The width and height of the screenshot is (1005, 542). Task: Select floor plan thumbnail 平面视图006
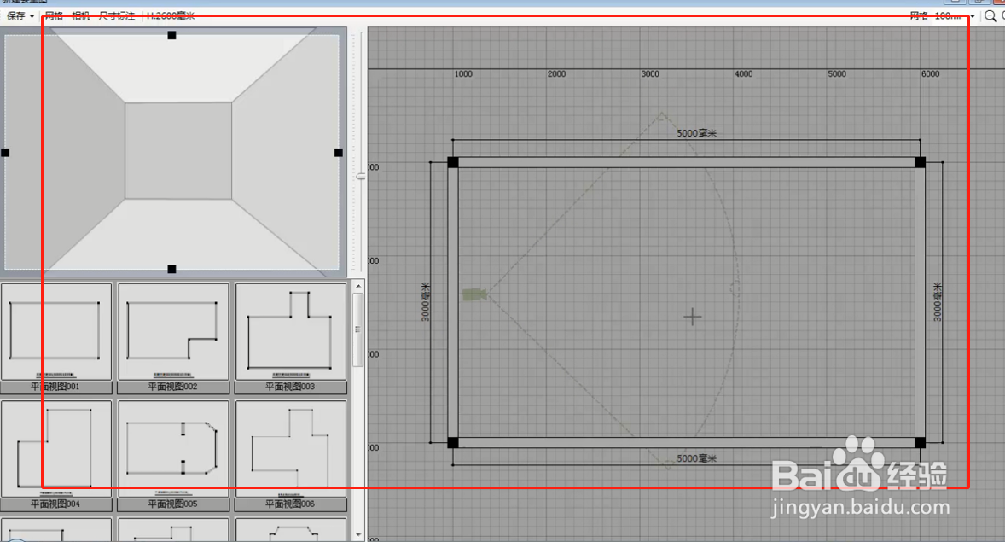(291, 456)
